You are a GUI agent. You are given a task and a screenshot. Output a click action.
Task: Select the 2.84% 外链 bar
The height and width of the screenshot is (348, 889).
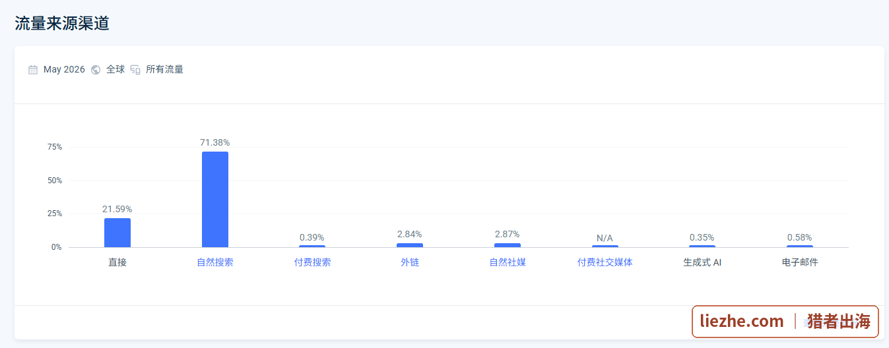[x=410, y=245]
